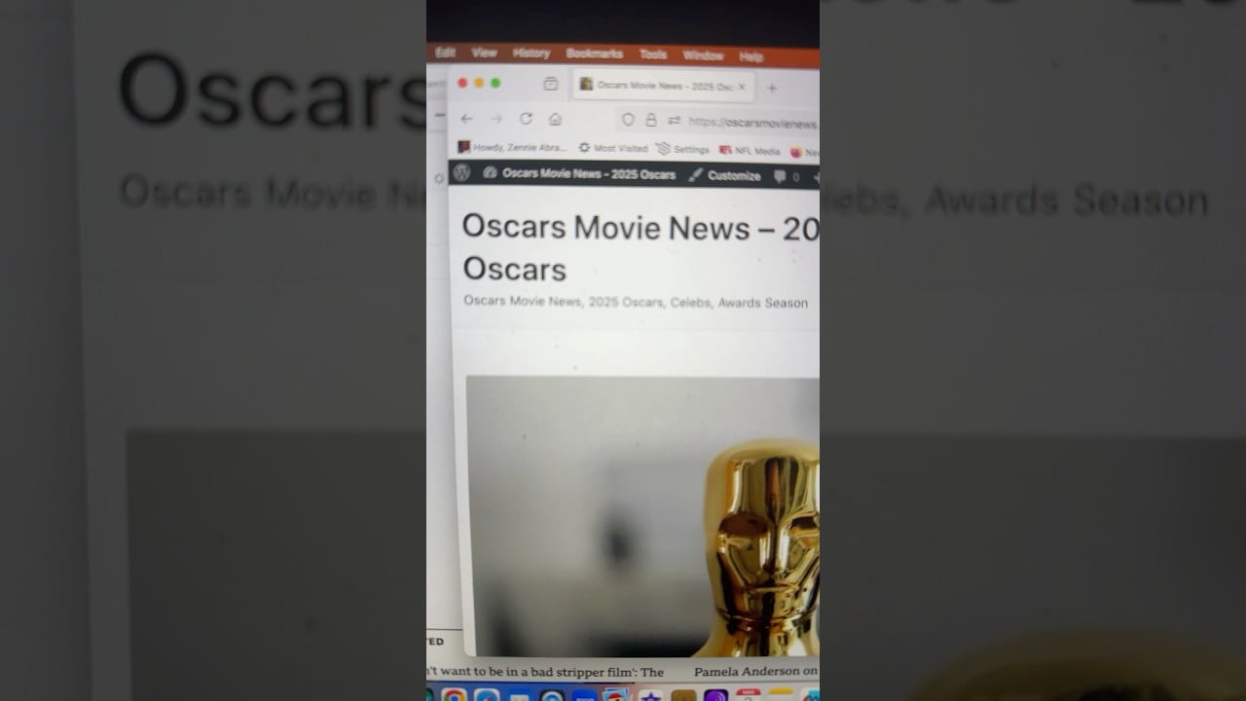Viewport: 1246px width, 701px height.
Task: Click the tagline mentioning Celebs, Awards Season
Action: pos(636,302)
